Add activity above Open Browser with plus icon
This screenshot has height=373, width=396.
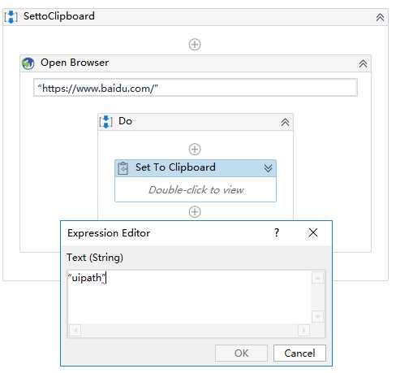click(x=195, y=45)
